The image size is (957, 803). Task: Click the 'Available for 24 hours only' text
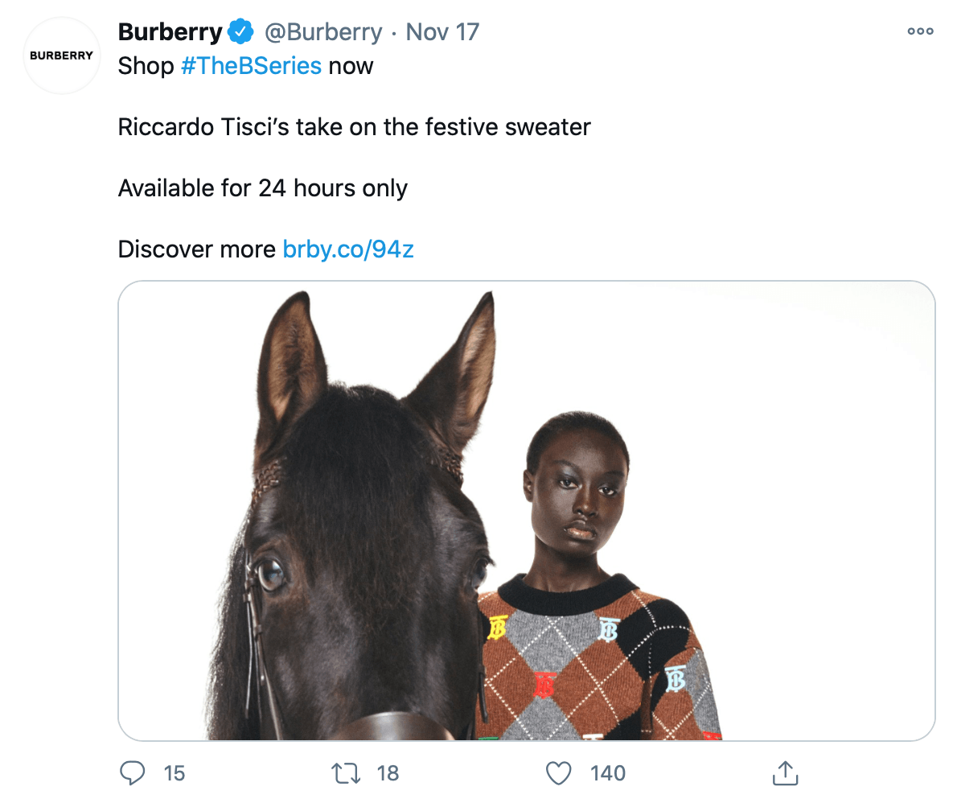262,188
